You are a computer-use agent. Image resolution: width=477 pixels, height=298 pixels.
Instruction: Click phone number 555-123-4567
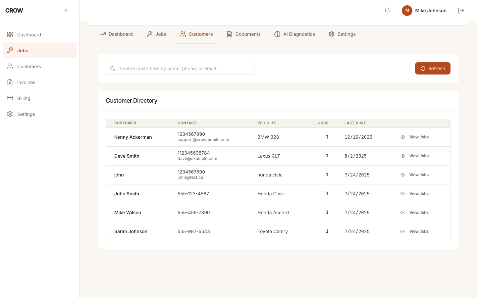(193, 194)
